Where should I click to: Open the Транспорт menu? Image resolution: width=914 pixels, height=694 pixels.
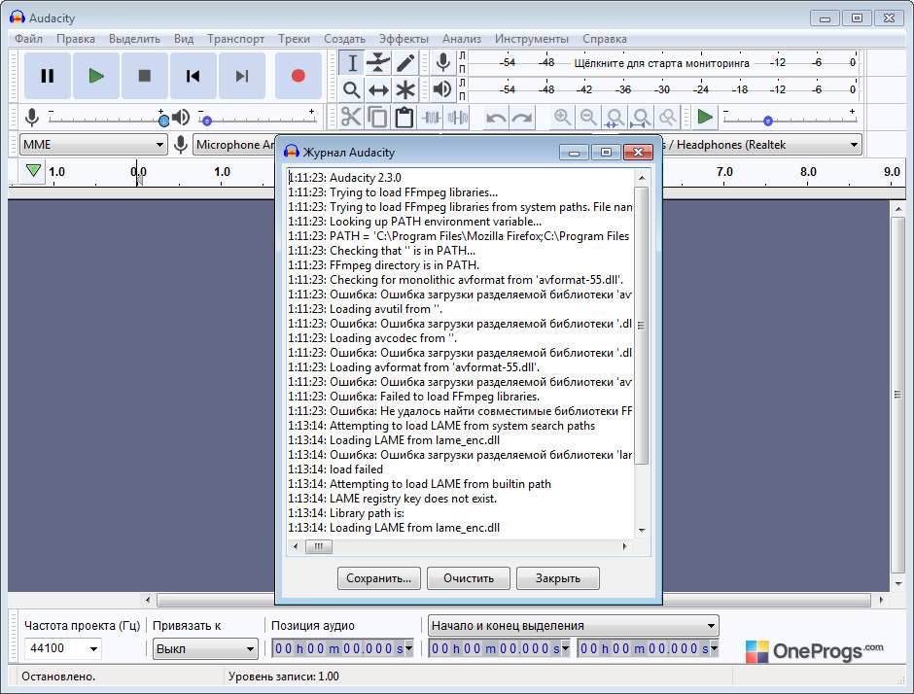235,39
